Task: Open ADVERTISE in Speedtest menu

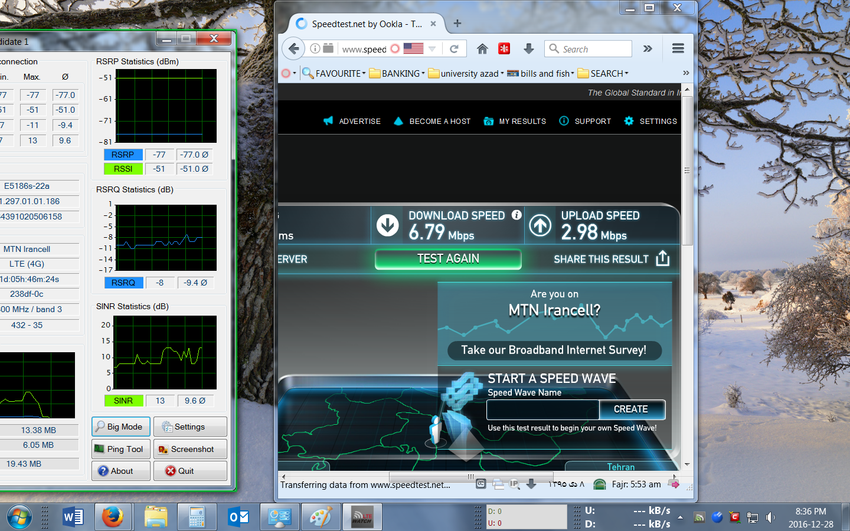Action: tap(352, 121)
